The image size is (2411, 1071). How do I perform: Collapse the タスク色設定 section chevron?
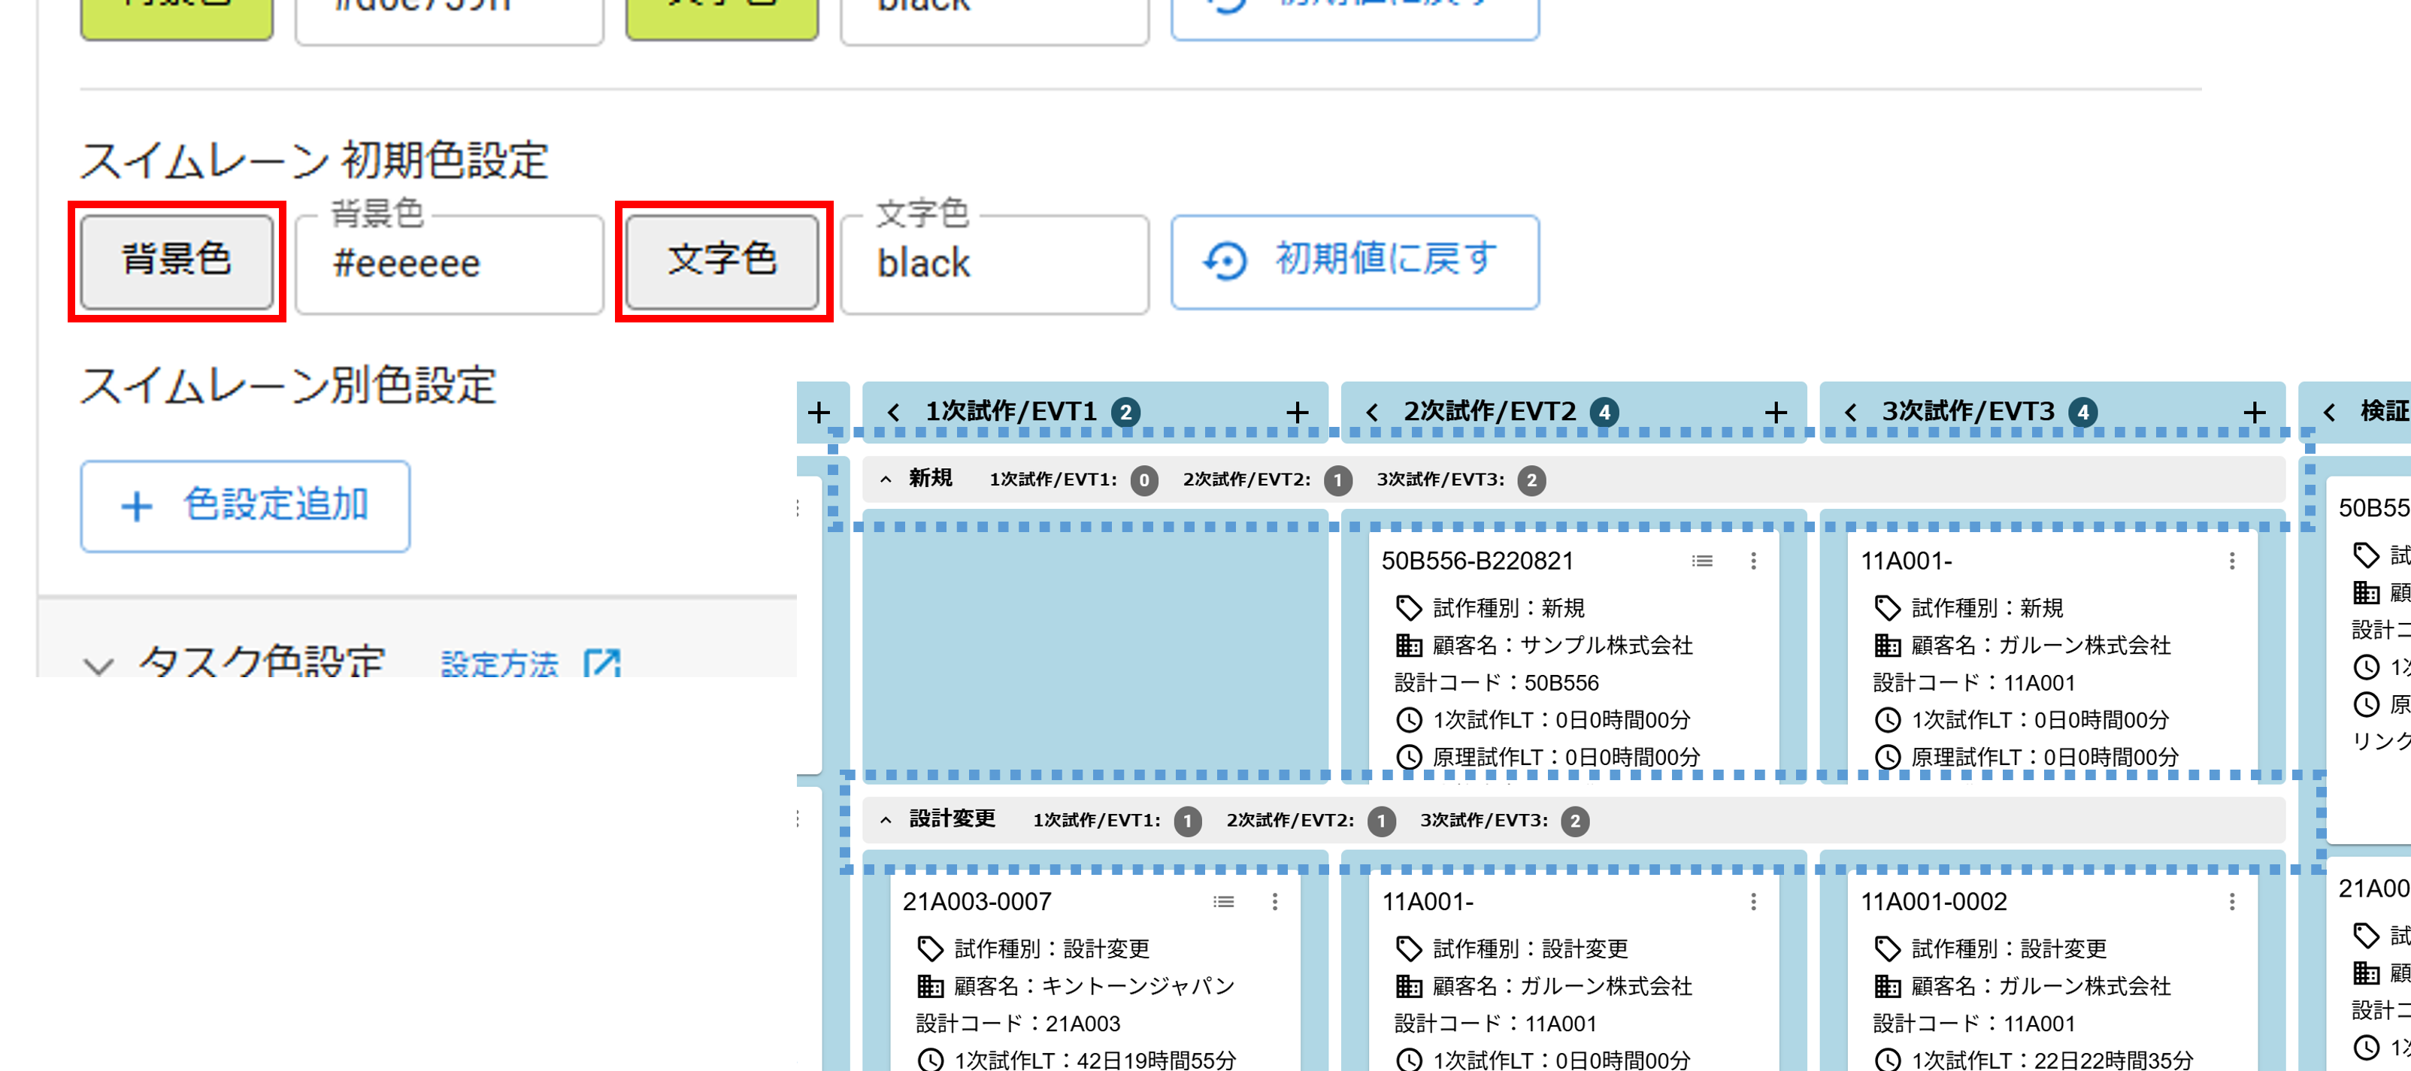(x=98, y=665)
